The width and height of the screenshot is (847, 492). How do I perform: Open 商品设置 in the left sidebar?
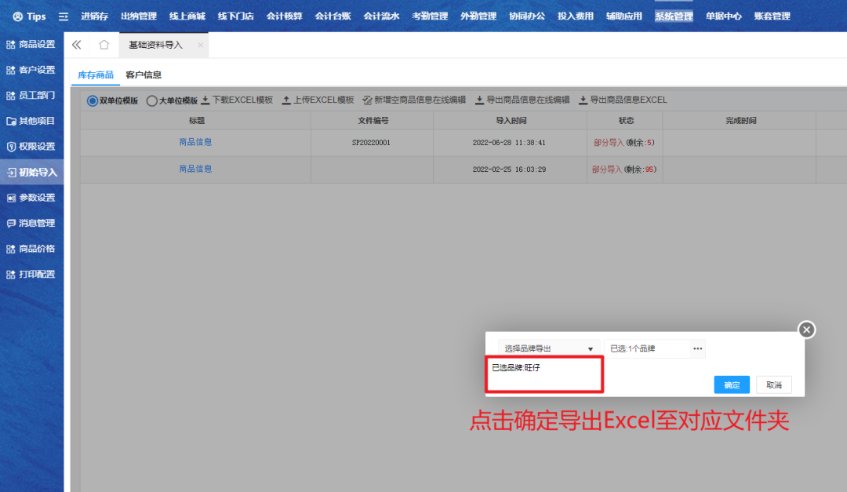tap(31, 45)
